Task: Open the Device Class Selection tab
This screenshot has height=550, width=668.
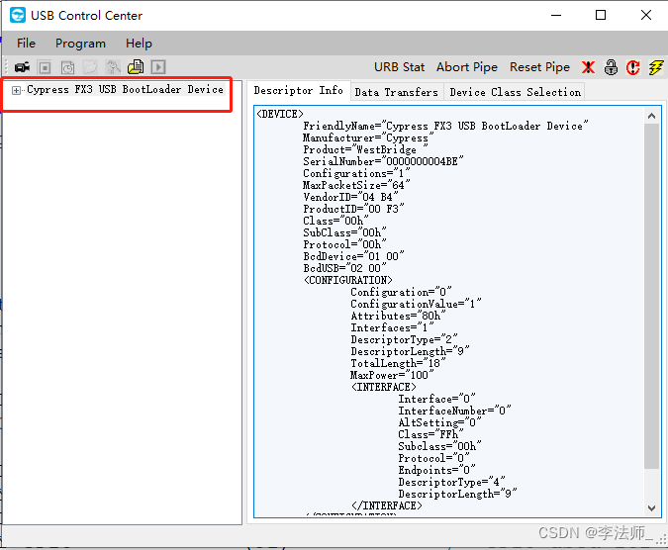Action: [515, 92]
